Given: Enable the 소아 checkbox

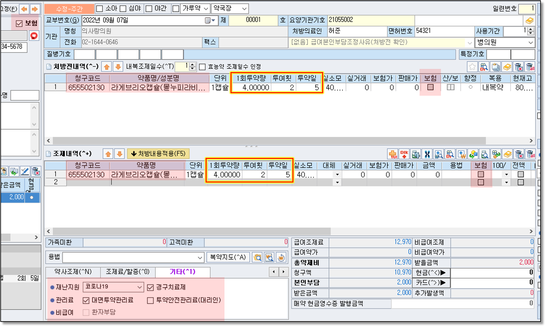Looking at the screenshot, I should [100, 9].
